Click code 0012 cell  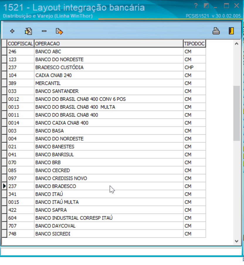click(21, 99)
